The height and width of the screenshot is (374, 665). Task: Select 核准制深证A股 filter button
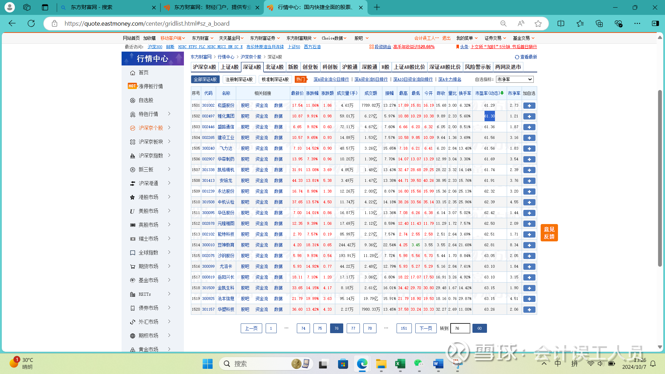pyautogui.click(x=275, y=80)
